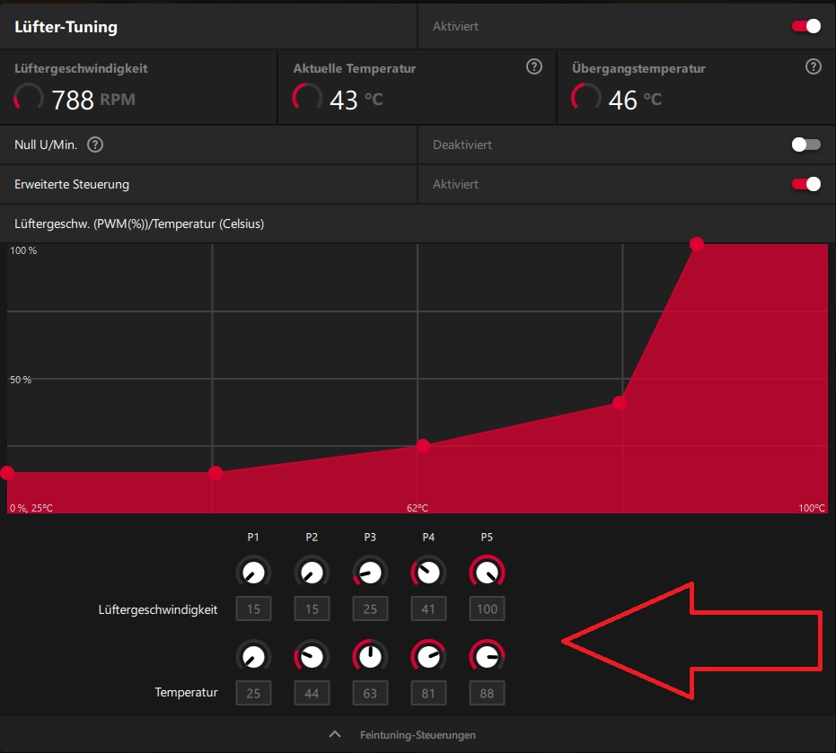Open help icon next to Null U/Min.
The width and height of the screenshot is (836, 753).
tap(95, 144)
